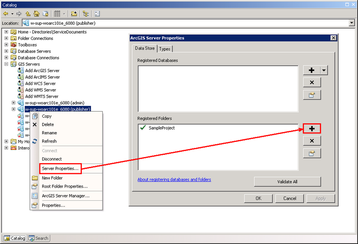The height and width of the screenshot is (244, 358).
Task: Open Root Folder Properties... menu entry
Action: 66,186
